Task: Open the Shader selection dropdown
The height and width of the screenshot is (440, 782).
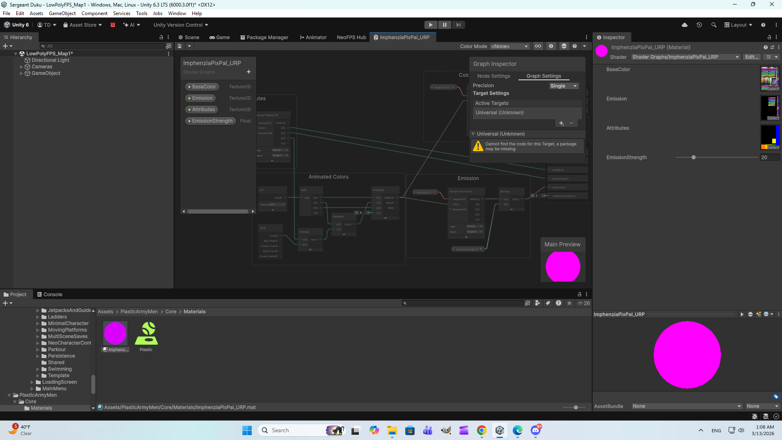Action: click(685, 57)
